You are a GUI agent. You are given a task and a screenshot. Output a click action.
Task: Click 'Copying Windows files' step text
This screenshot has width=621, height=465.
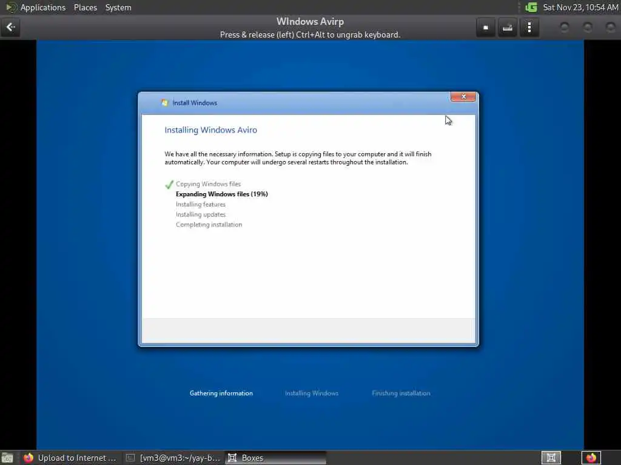(x=209, y=184)
